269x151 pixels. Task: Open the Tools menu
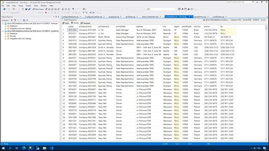36,5
